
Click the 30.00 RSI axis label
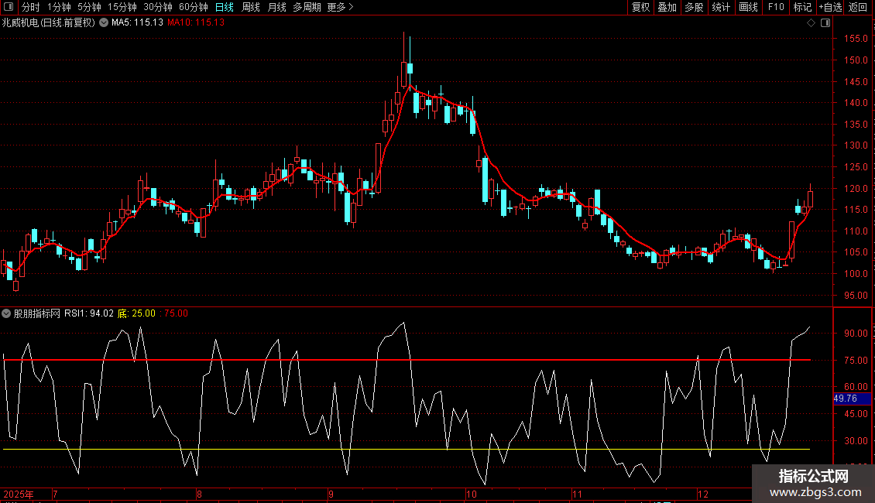[x=856, y=441]
